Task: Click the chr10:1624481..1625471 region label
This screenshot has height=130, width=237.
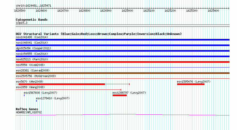Action: pyautogui.click(x=34, y=6)
